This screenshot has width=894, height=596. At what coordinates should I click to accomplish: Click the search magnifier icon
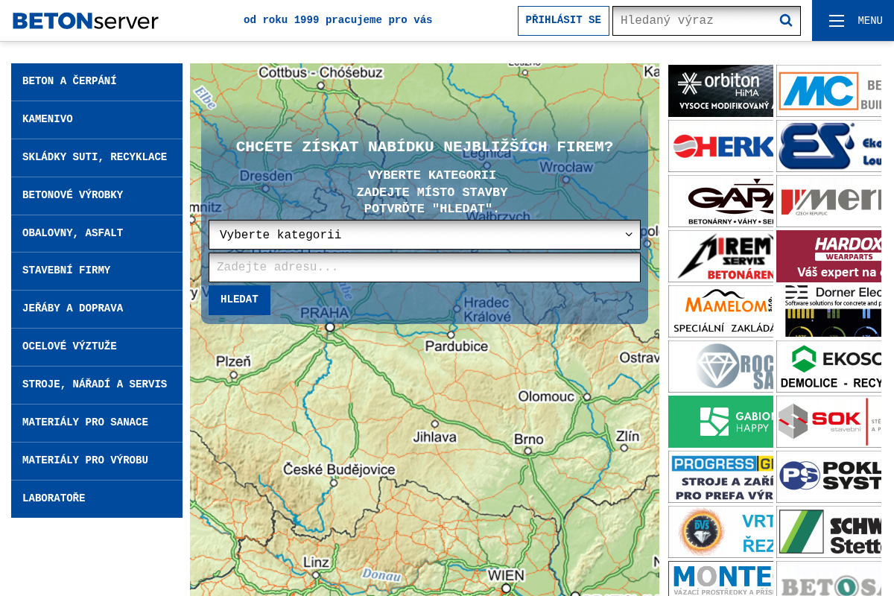(x=785, y=21)
